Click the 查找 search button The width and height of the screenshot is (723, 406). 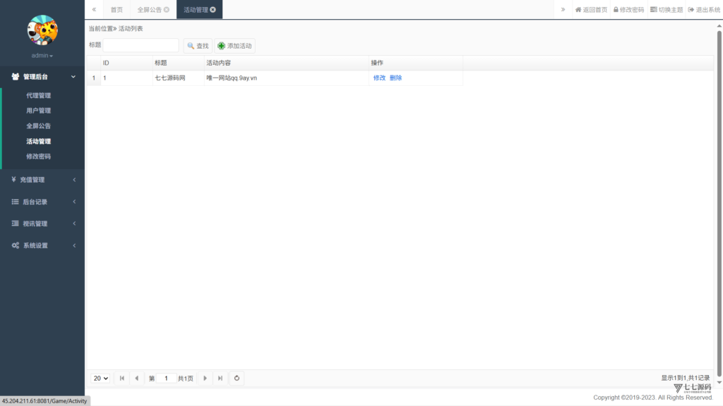point(198,46)
